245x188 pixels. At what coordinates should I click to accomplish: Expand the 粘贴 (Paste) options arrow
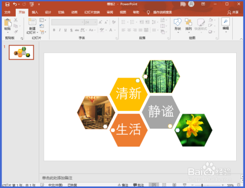(8, 32)
